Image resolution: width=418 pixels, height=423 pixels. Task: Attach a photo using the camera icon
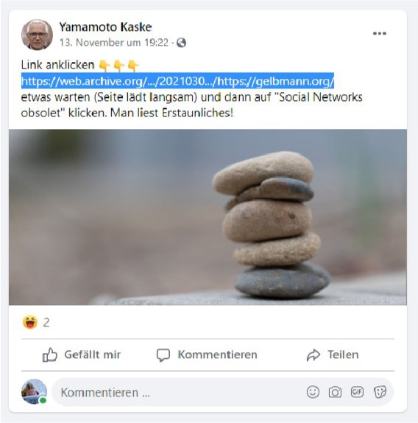point(335,392)
